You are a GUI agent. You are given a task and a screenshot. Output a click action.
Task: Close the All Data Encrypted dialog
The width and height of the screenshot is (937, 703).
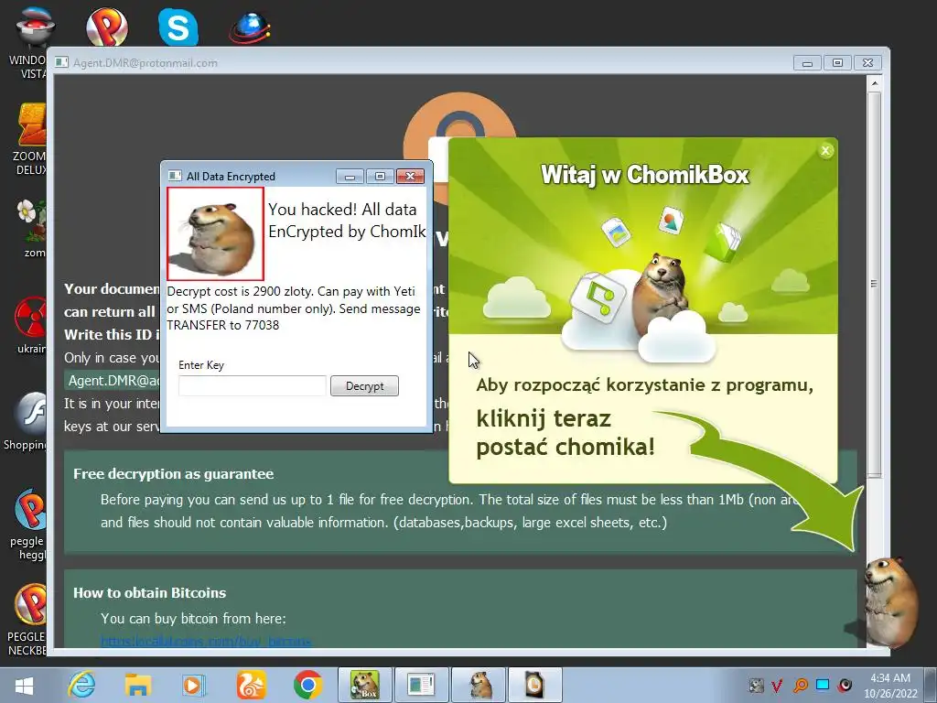click(x=410, y=177)
